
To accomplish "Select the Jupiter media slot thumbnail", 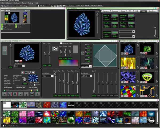I will coord(71,105).
